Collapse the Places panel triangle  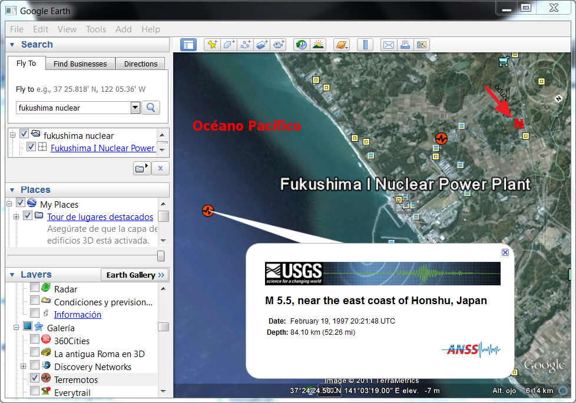point(12,190)
